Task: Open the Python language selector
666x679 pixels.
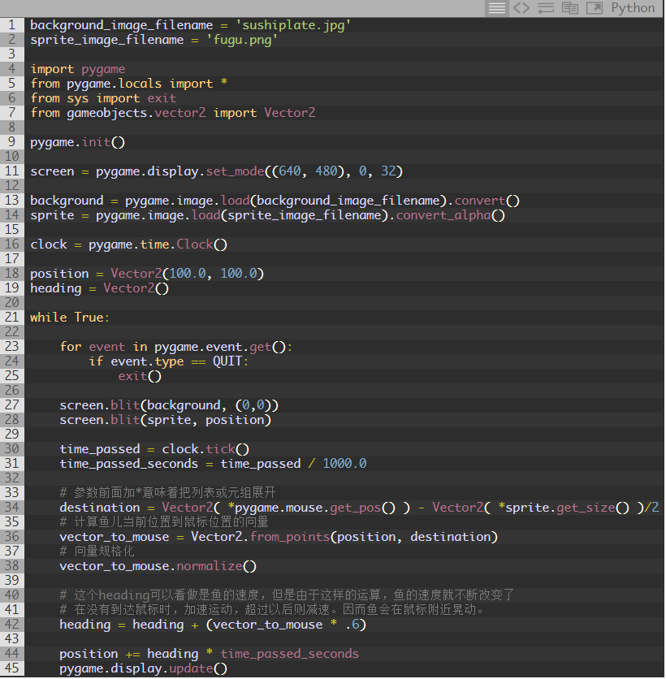Action: click(x=632, y=8)
